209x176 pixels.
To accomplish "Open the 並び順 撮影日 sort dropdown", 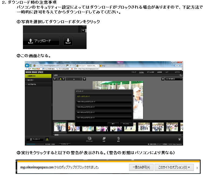I will [x=174, y=79].
